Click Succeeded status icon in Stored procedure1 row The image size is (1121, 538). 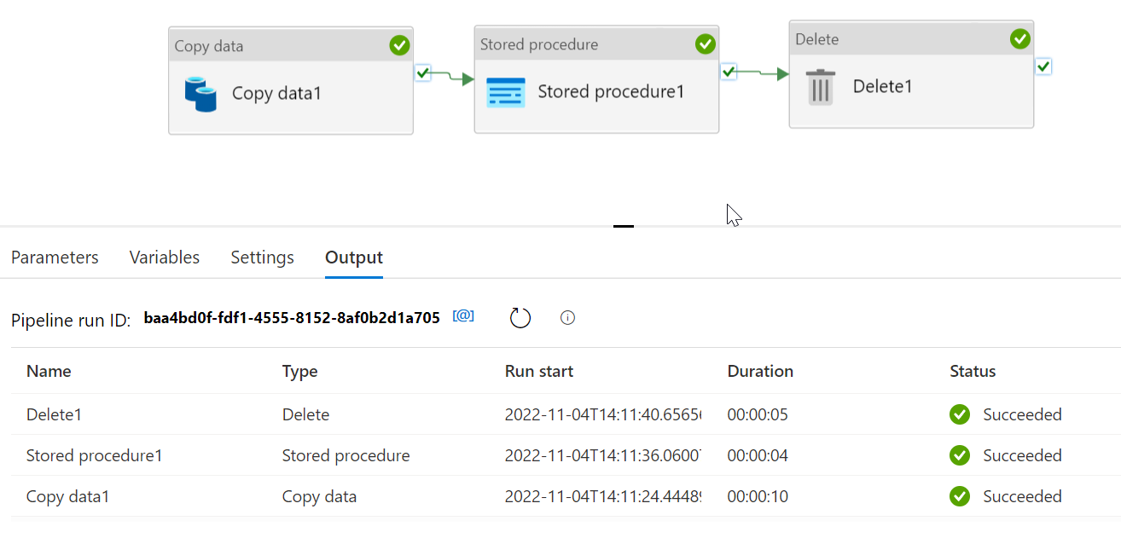(960, 455)
